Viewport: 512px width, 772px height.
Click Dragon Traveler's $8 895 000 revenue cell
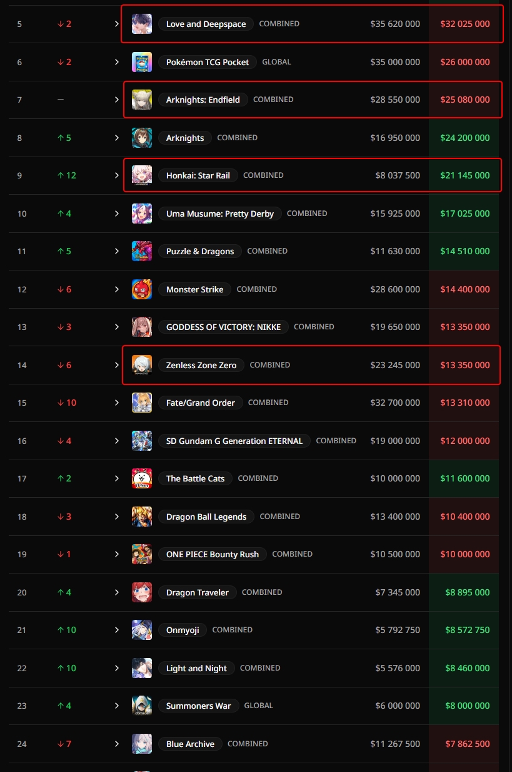[466, 592]
